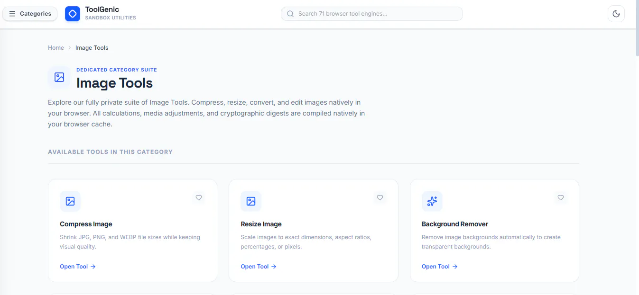Click the search magnifier icon
The height and width of the screenshot is (295, 639).
point(290,14)
